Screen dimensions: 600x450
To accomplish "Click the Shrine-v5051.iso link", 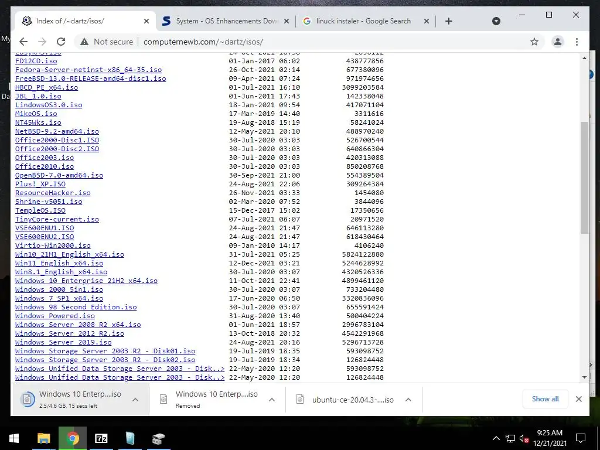I will pyautogui.click(x=49, y=202).
